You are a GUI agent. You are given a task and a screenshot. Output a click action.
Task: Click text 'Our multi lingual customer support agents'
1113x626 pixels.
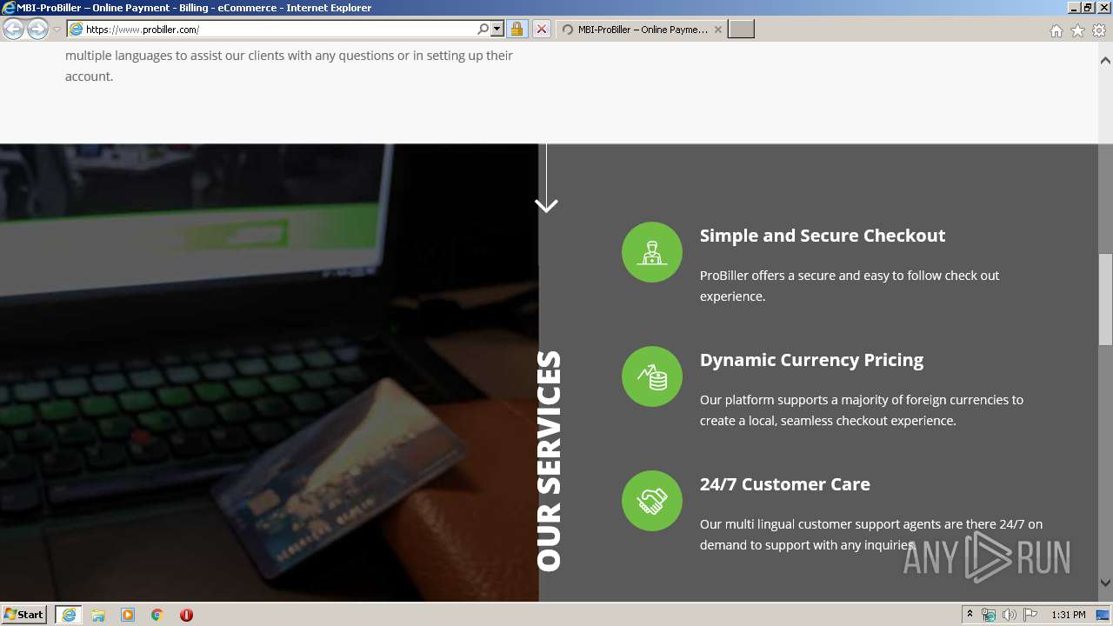click(821, 524)
